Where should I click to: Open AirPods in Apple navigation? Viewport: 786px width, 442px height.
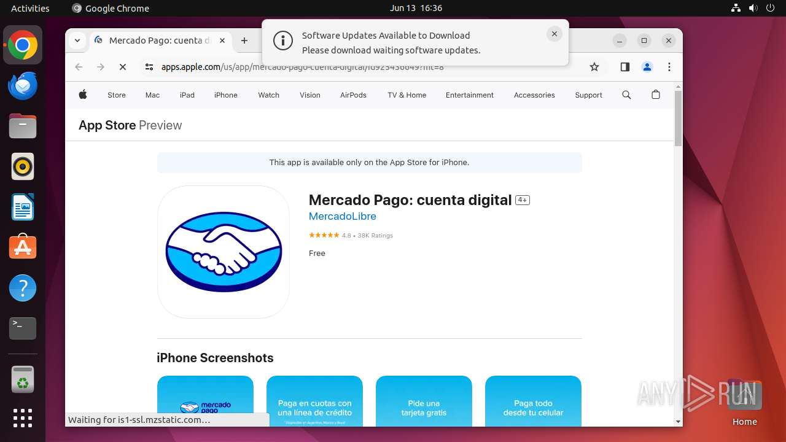pyautogui.click(x=353, y=95)
